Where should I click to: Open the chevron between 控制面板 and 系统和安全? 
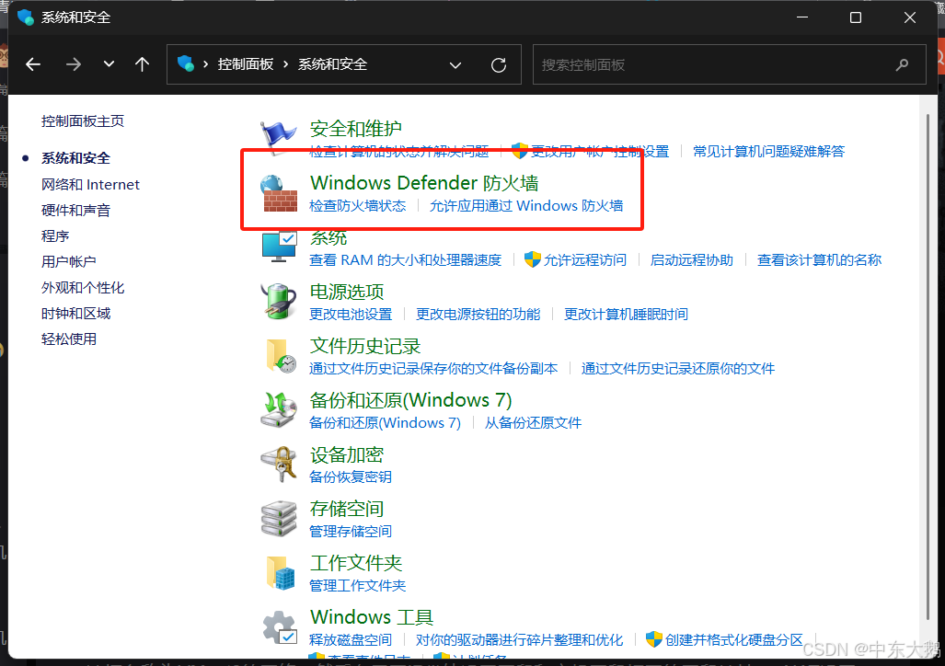[285, 63]
